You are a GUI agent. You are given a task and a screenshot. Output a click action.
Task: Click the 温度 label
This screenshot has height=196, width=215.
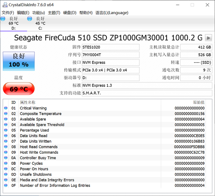point(18,78)
